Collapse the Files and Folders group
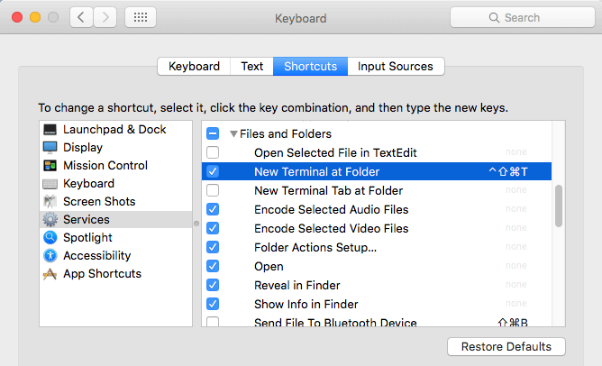Viewport: 602px width, 366px height. 233,134
